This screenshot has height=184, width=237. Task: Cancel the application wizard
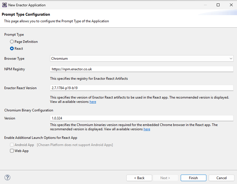[221, 178]
